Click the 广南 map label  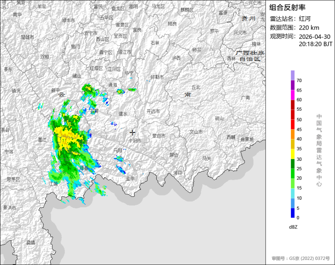click(x=245, y=98)
